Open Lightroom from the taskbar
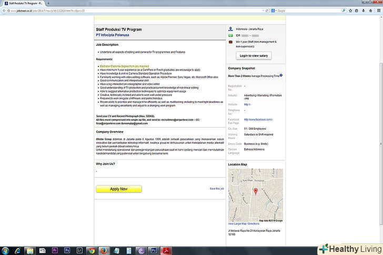 (79, 250)
